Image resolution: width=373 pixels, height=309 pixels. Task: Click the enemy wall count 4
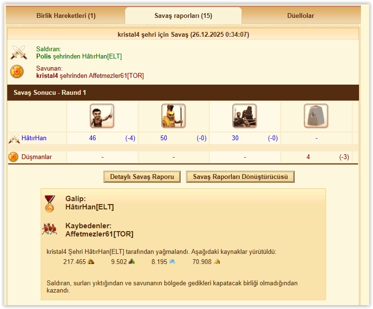(x=308, y=157)
